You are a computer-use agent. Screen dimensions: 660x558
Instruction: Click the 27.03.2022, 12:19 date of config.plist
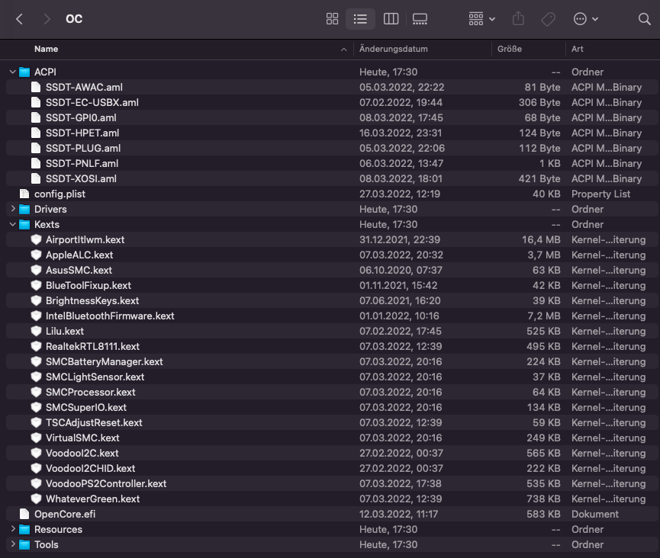pyautogui.click(x=400, y=194)
